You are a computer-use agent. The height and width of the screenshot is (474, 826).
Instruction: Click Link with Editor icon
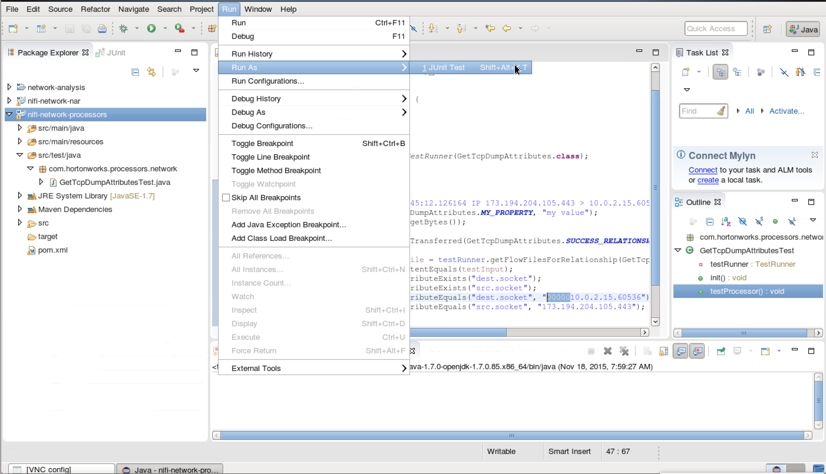[x=151, y=72]
